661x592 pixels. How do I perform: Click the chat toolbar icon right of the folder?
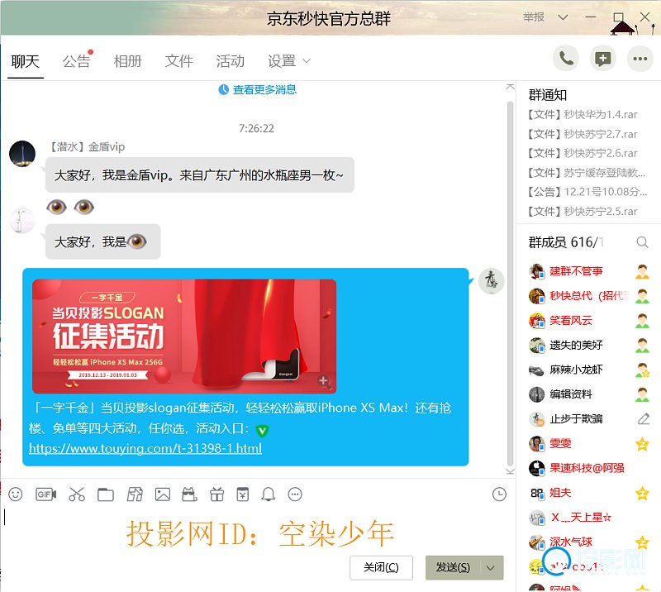pos(135,494)
